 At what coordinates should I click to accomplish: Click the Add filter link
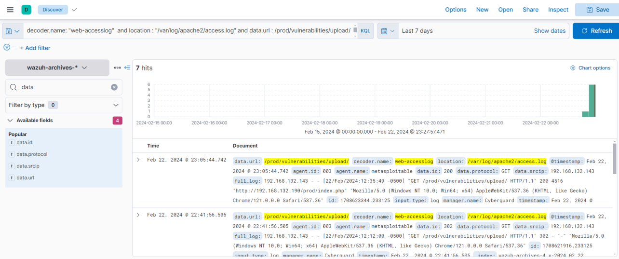pyautogui.click(x=35, y=48)
